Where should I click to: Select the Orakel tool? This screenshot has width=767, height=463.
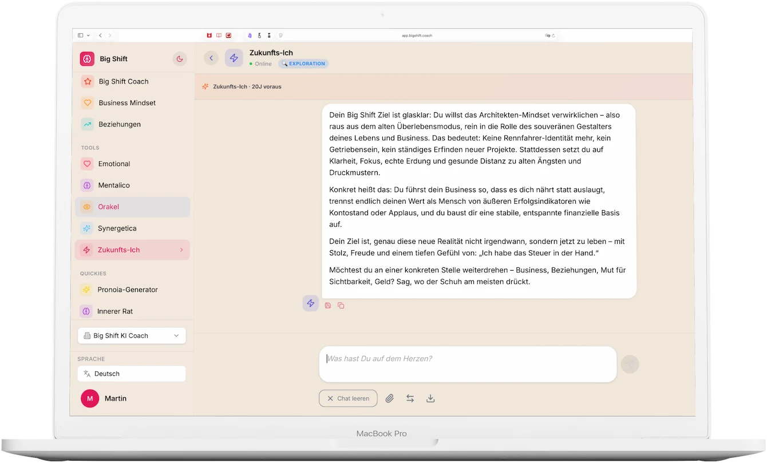pyautogui.click(x=133, y=207)
